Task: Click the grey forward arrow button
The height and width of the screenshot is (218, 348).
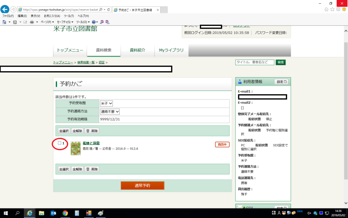Action: (13, 10)
